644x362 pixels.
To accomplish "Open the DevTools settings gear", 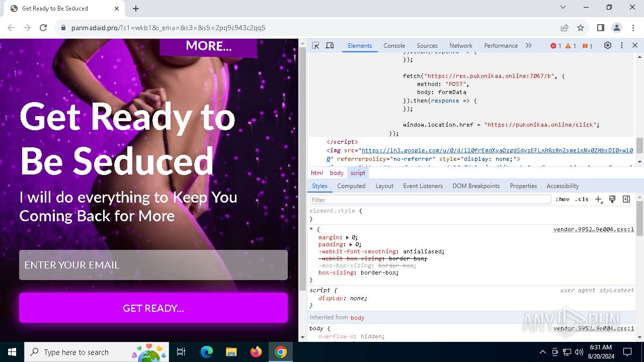I will (x=608, y=45).
